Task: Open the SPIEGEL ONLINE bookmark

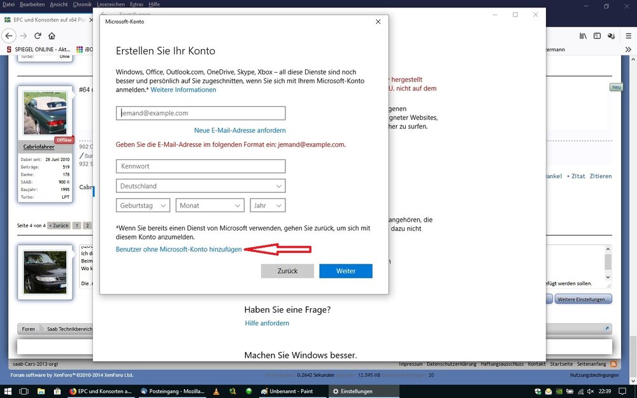Action: click(x=39, y=49)
